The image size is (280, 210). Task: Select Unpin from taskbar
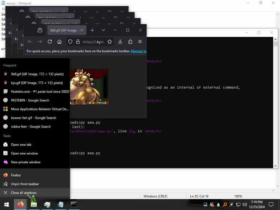35,184
